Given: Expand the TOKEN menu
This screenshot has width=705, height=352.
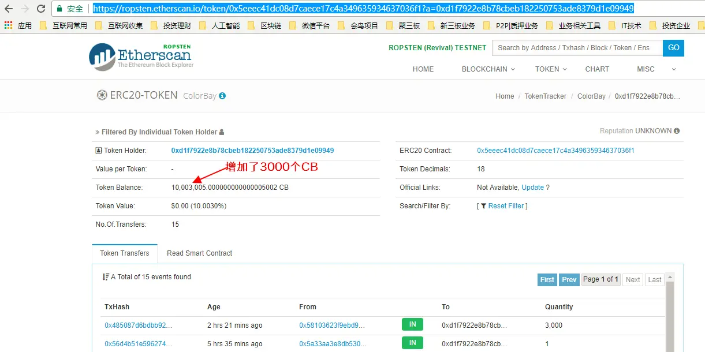Looking at the screenshot, I should coord(551,69).
